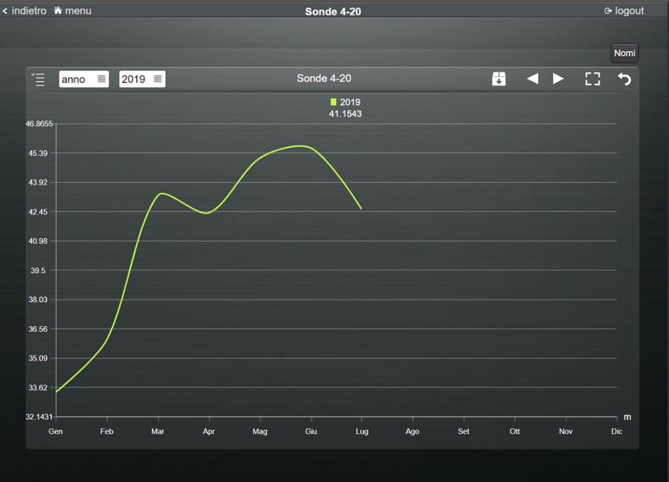This screenshot has width=669, height=482.
Task: Toggle the 2019 series legend label
Action: pos(350,102)
